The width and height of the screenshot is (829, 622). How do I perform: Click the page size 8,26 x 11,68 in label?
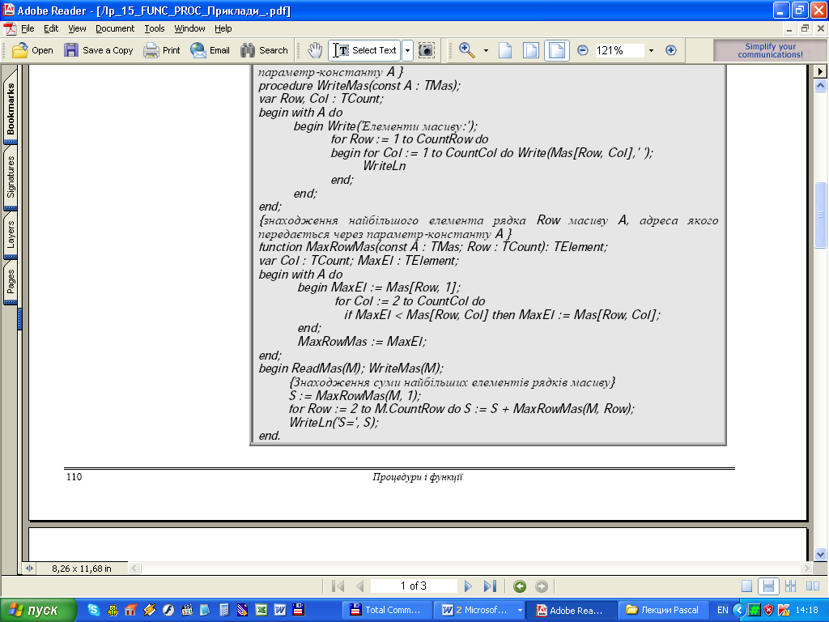[82, 569]
